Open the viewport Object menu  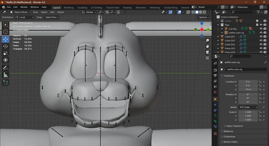pyautogui.click(x=61, y=12)
